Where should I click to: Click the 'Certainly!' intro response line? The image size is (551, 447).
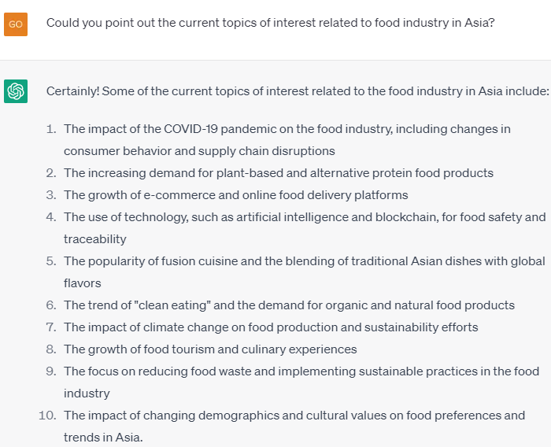point(298,91)
